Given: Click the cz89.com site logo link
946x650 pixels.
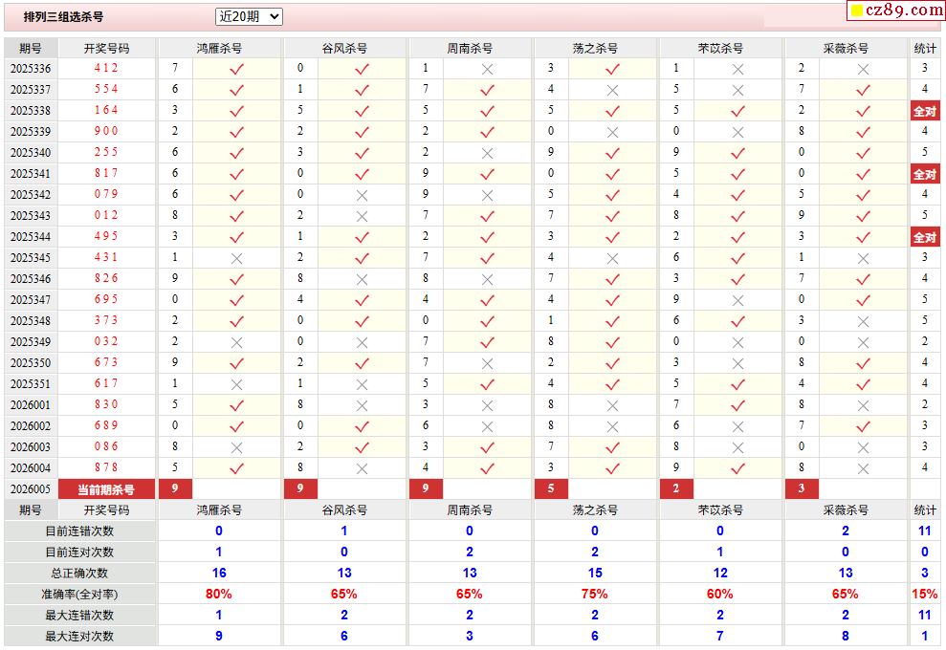Looking at the screenshot, I should 897,11.
